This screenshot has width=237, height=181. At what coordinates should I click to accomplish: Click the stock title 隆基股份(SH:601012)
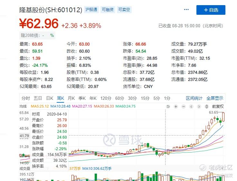[51, 10]
